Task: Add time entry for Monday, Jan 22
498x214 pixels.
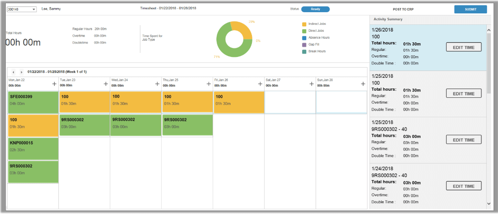Action: pos(54,84)
